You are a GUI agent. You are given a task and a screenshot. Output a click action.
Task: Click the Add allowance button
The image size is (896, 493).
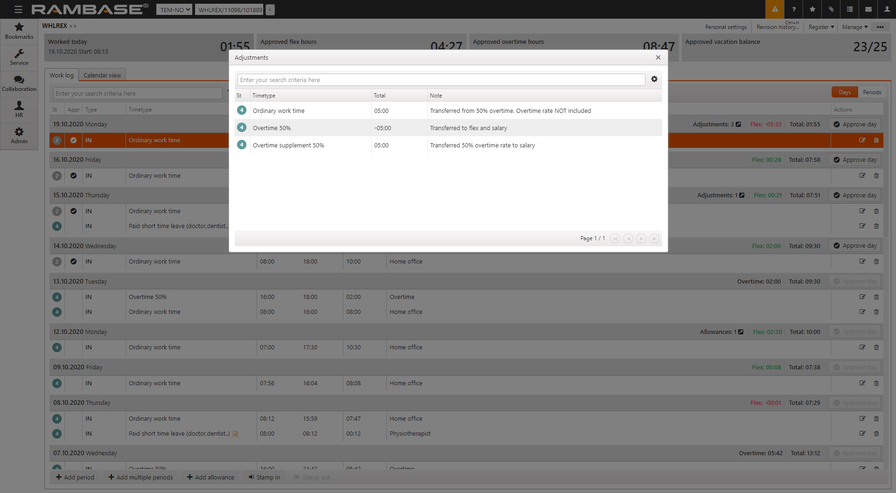point(210,477)
